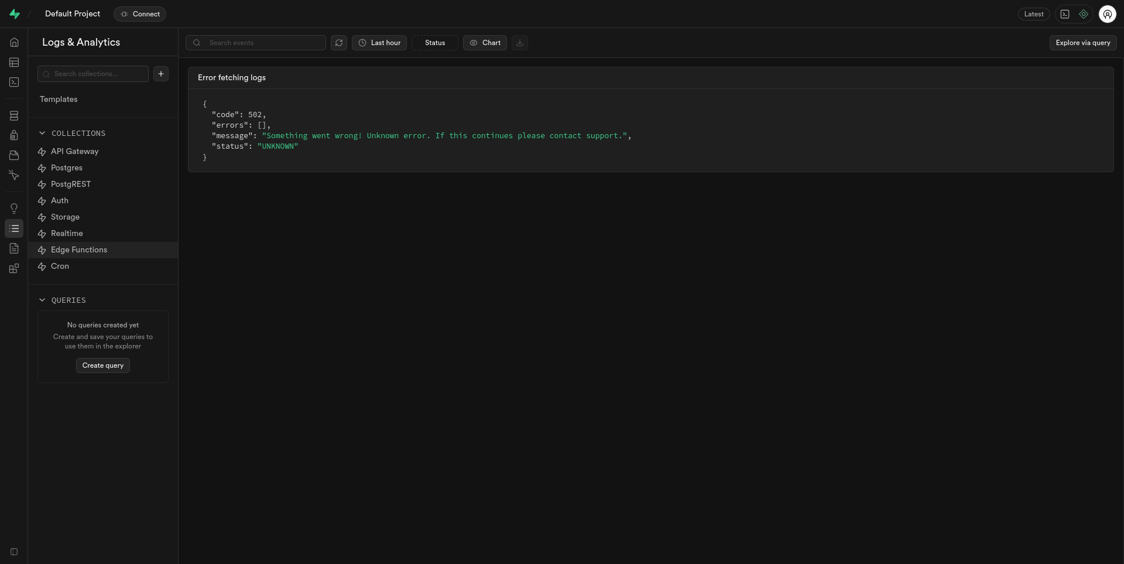Open the SQL Editor icon in sidebar

pyautogui.click(x=14, y=82)
